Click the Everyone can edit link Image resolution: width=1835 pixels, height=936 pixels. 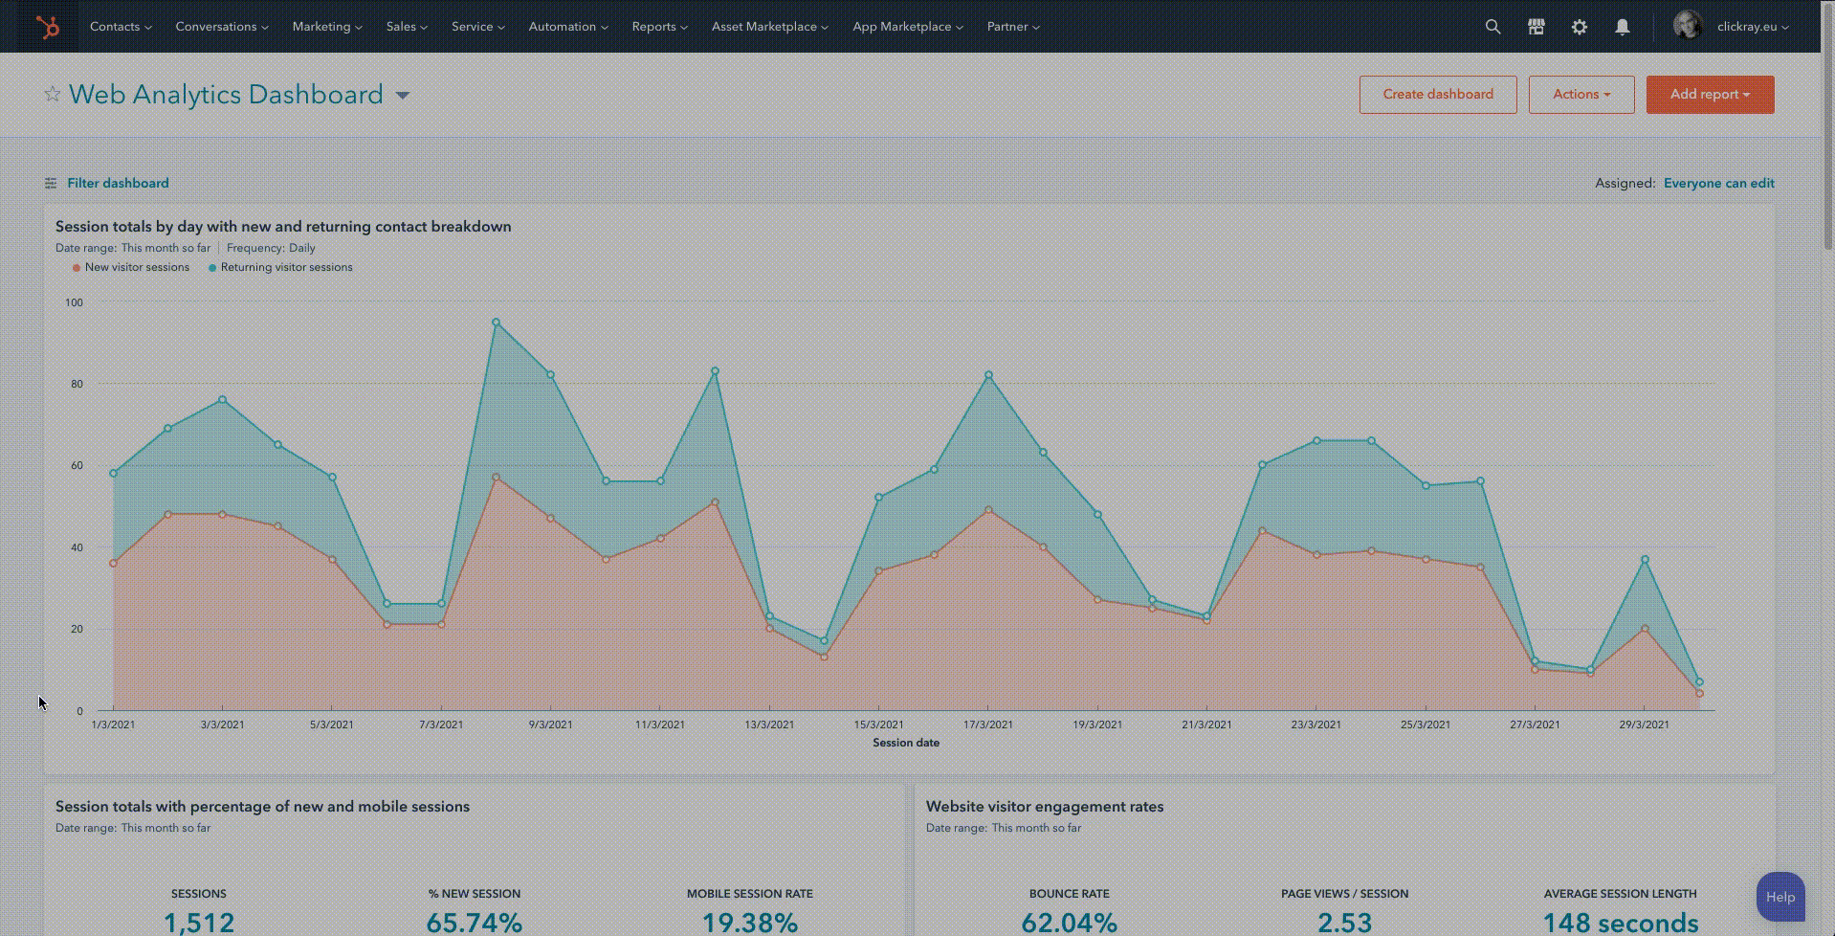point(1718,183)
